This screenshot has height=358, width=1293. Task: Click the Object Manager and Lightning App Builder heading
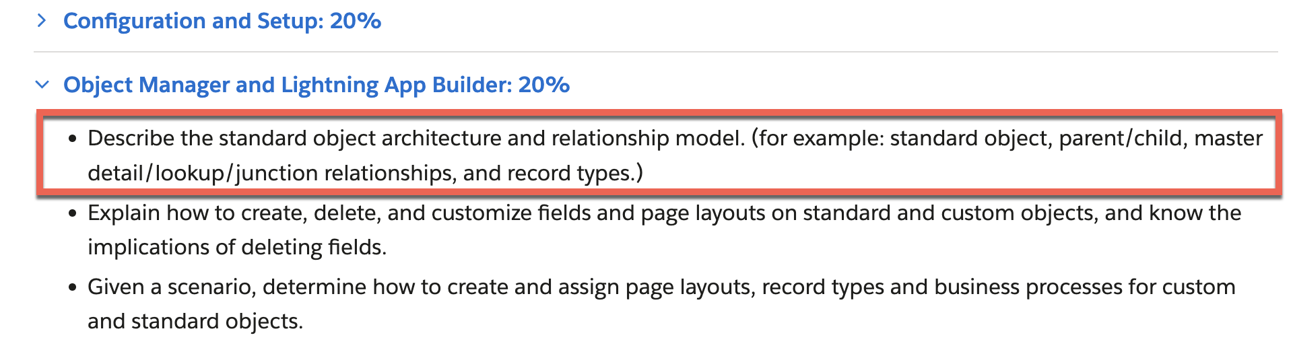(x=317, y=85)
